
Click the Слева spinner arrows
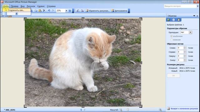185,48
